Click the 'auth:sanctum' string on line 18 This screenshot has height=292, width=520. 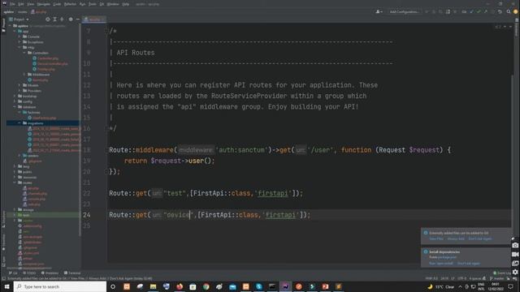tap(242, 150)
